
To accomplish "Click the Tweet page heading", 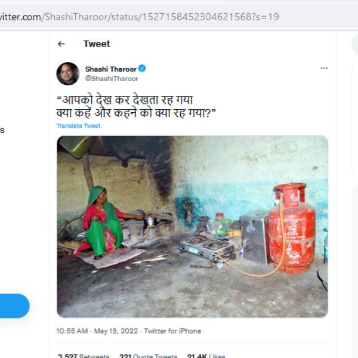I will coord(97,44).
